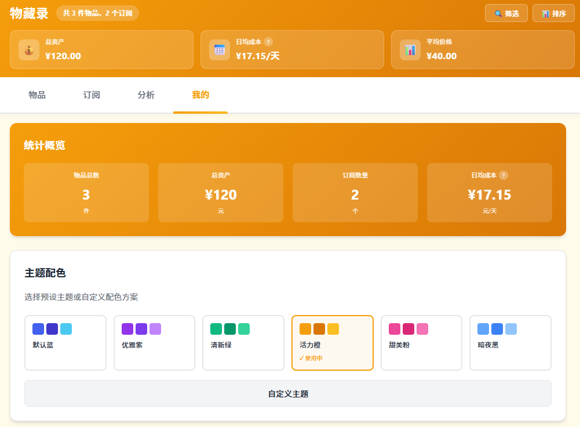Open the 排序 sort options
Viewport: 580px width, 427px height.
pos(553,13)
